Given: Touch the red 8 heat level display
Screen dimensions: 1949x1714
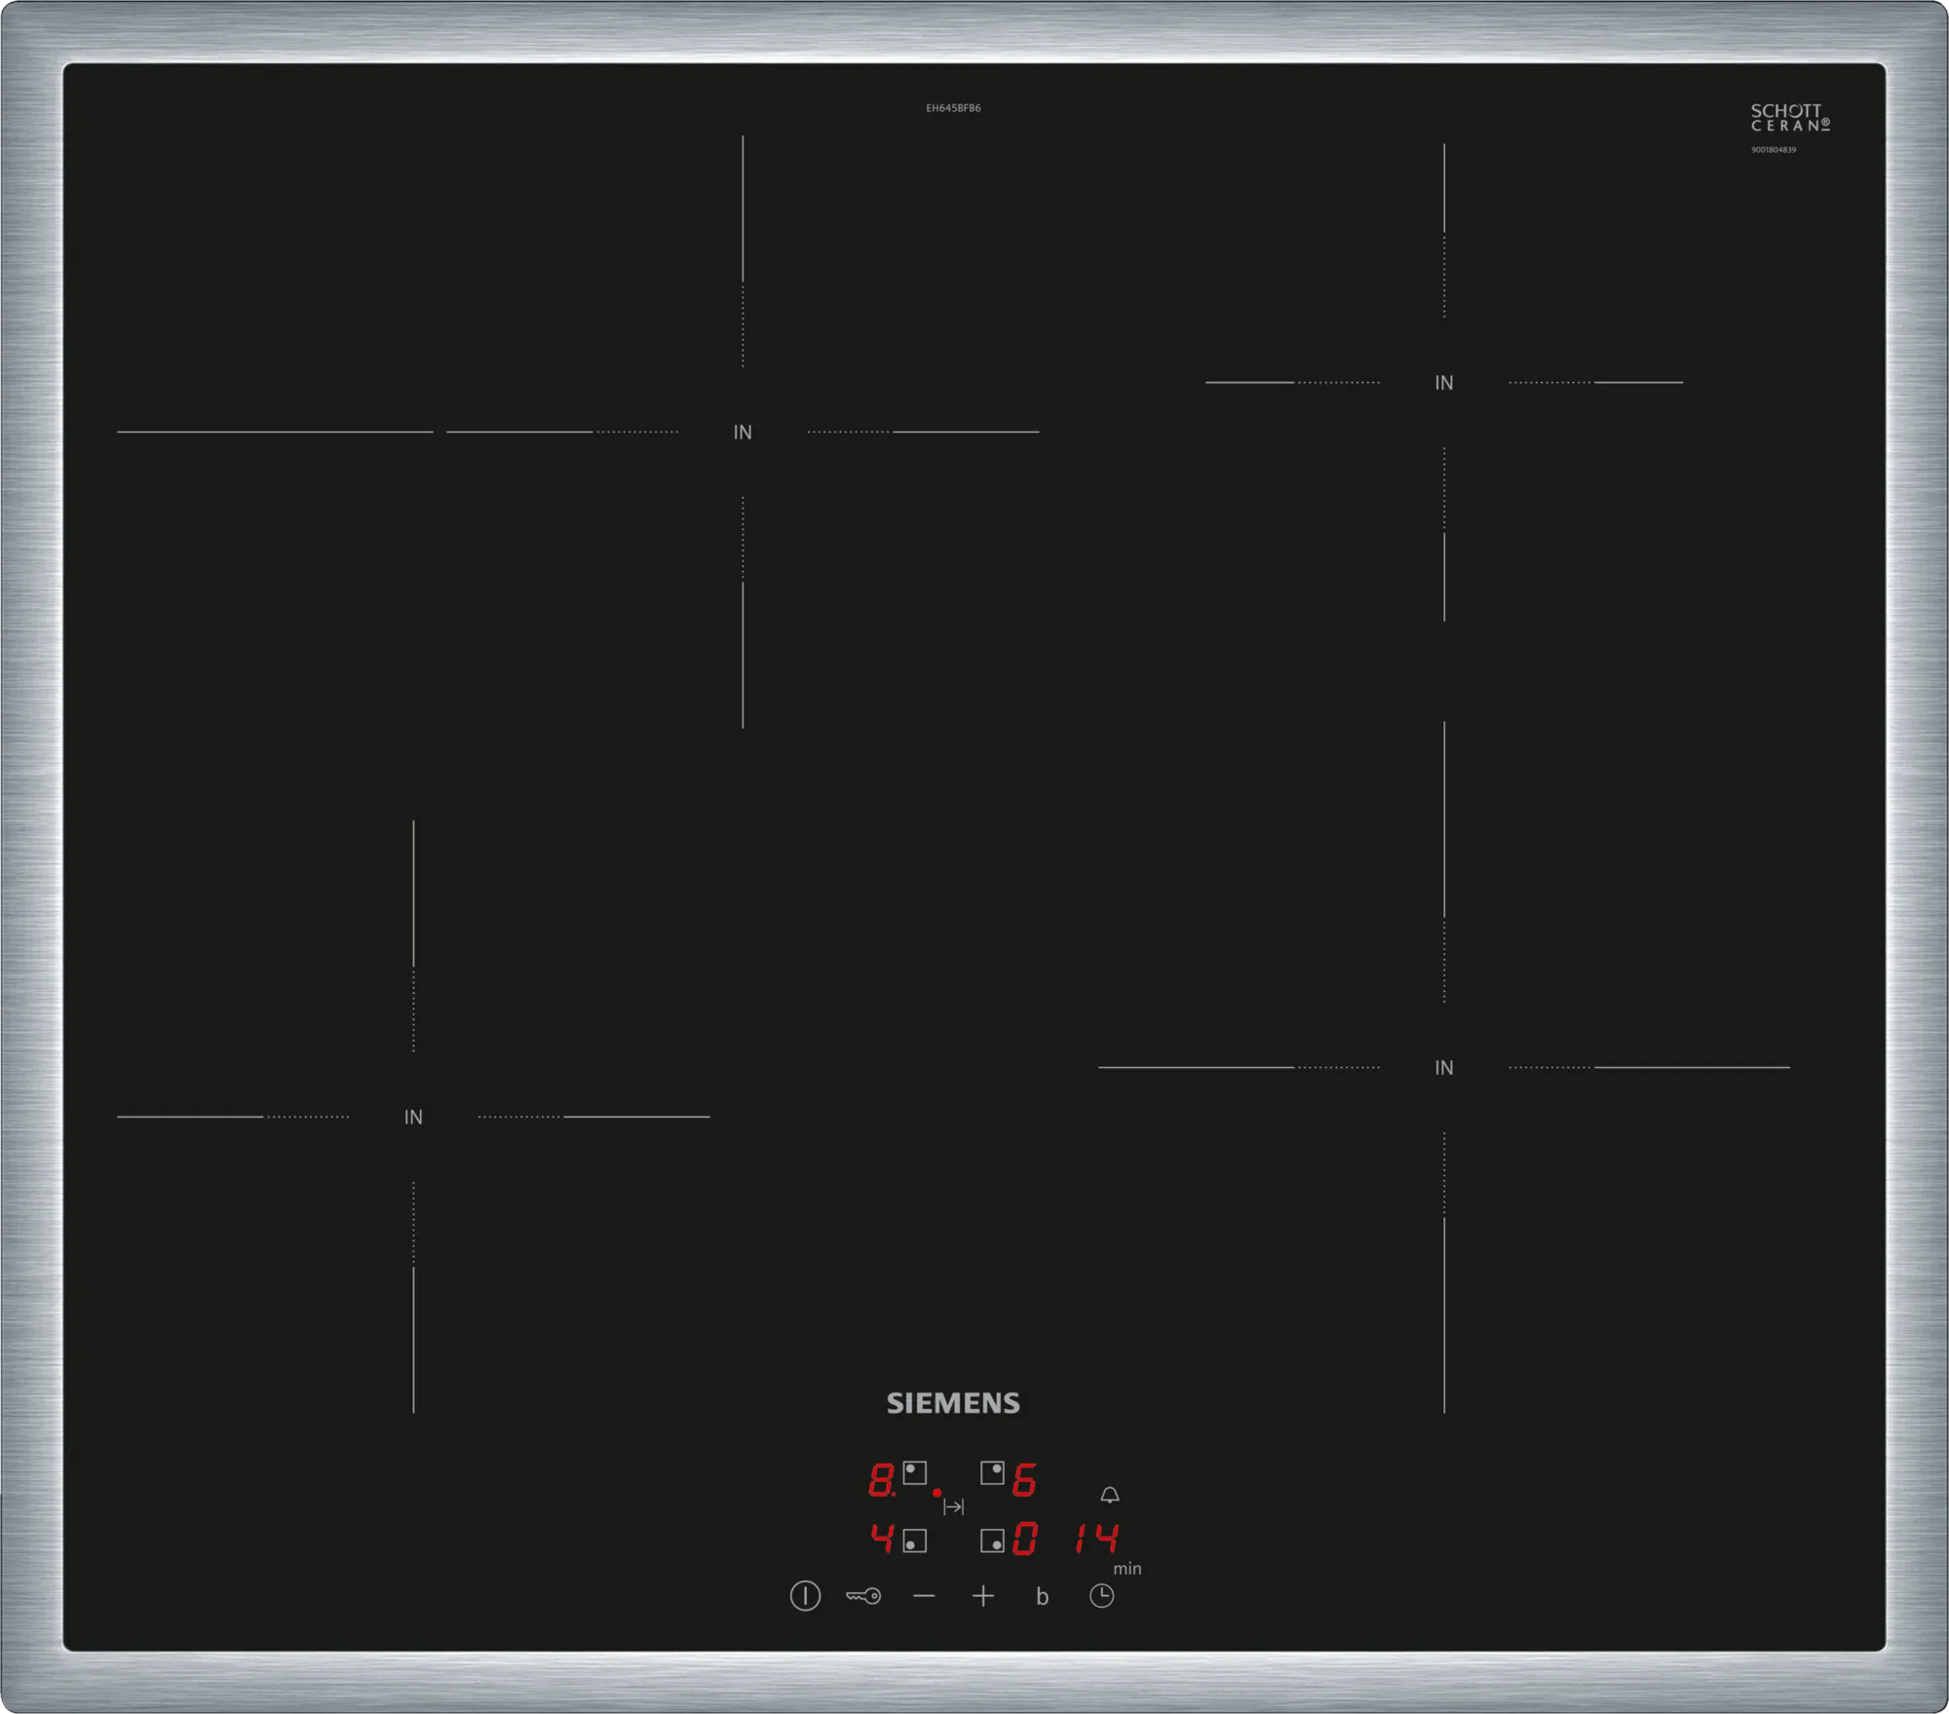Looking at the screenshot, I should pyautogui.click(x=881, y=1479).
